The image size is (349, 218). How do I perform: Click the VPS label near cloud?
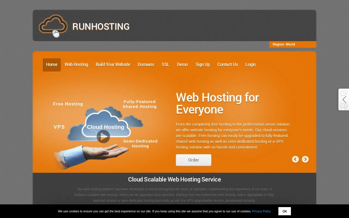click(59, 127)
